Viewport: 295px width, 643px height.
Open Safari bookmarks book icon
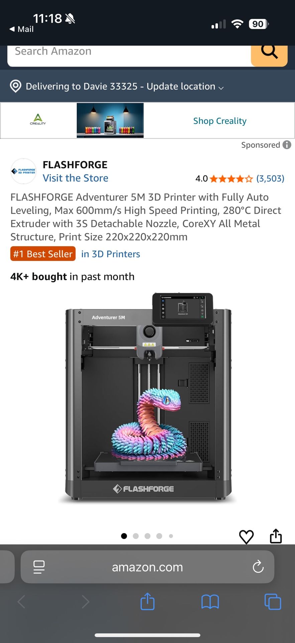tap(210, 602)
